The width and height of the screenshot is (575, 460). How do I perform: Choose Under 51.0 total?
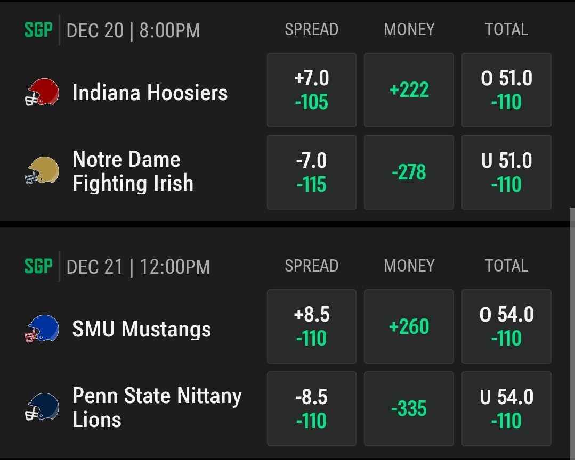point(506,172)
